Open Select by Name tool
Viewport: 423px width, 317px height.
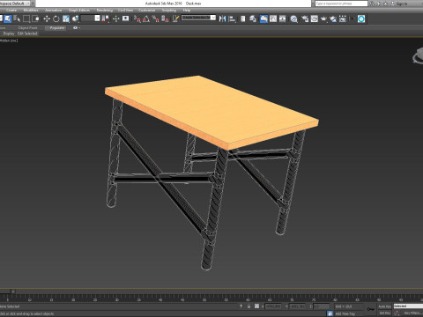click(x=17, y=18)
